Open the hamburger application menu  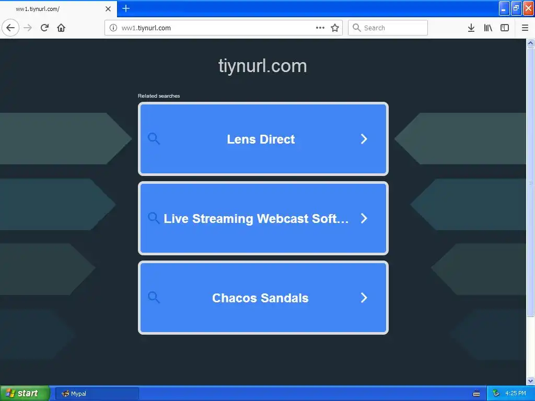coord(525,28)
